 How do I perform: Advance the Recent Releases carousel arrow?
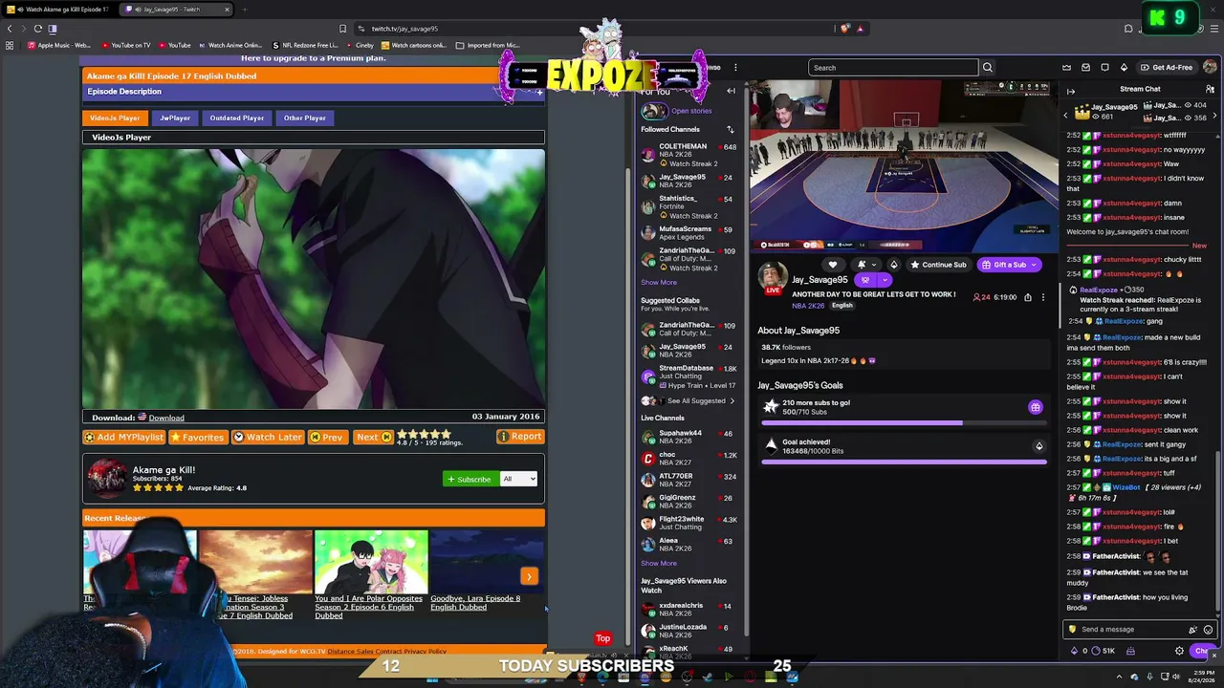529,576
